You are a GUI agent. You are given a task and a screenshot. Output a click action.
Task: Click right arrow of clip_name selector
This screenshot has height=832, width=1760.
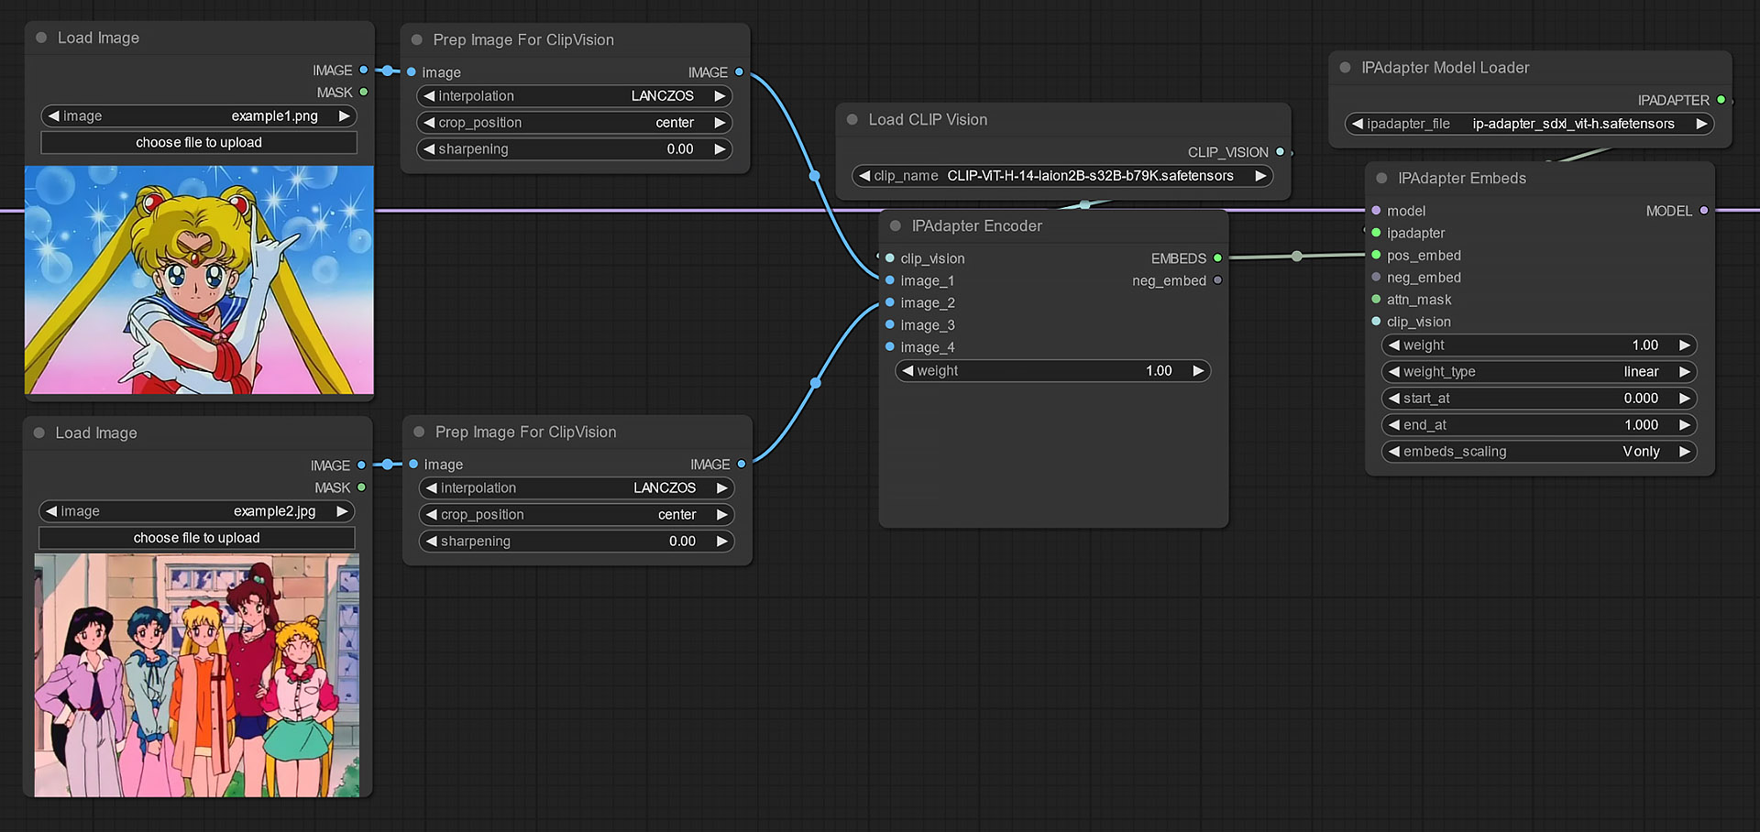tap(1260, 176)
